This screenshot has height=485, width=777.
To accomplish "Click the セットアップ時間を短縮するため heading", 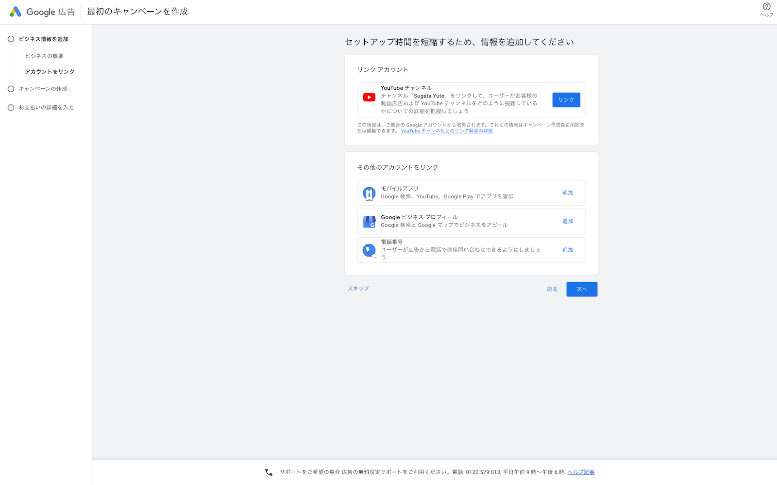I will point(459,42).
